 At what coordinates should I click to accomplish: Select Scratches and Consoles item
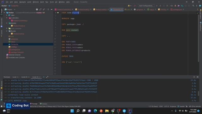16,58
